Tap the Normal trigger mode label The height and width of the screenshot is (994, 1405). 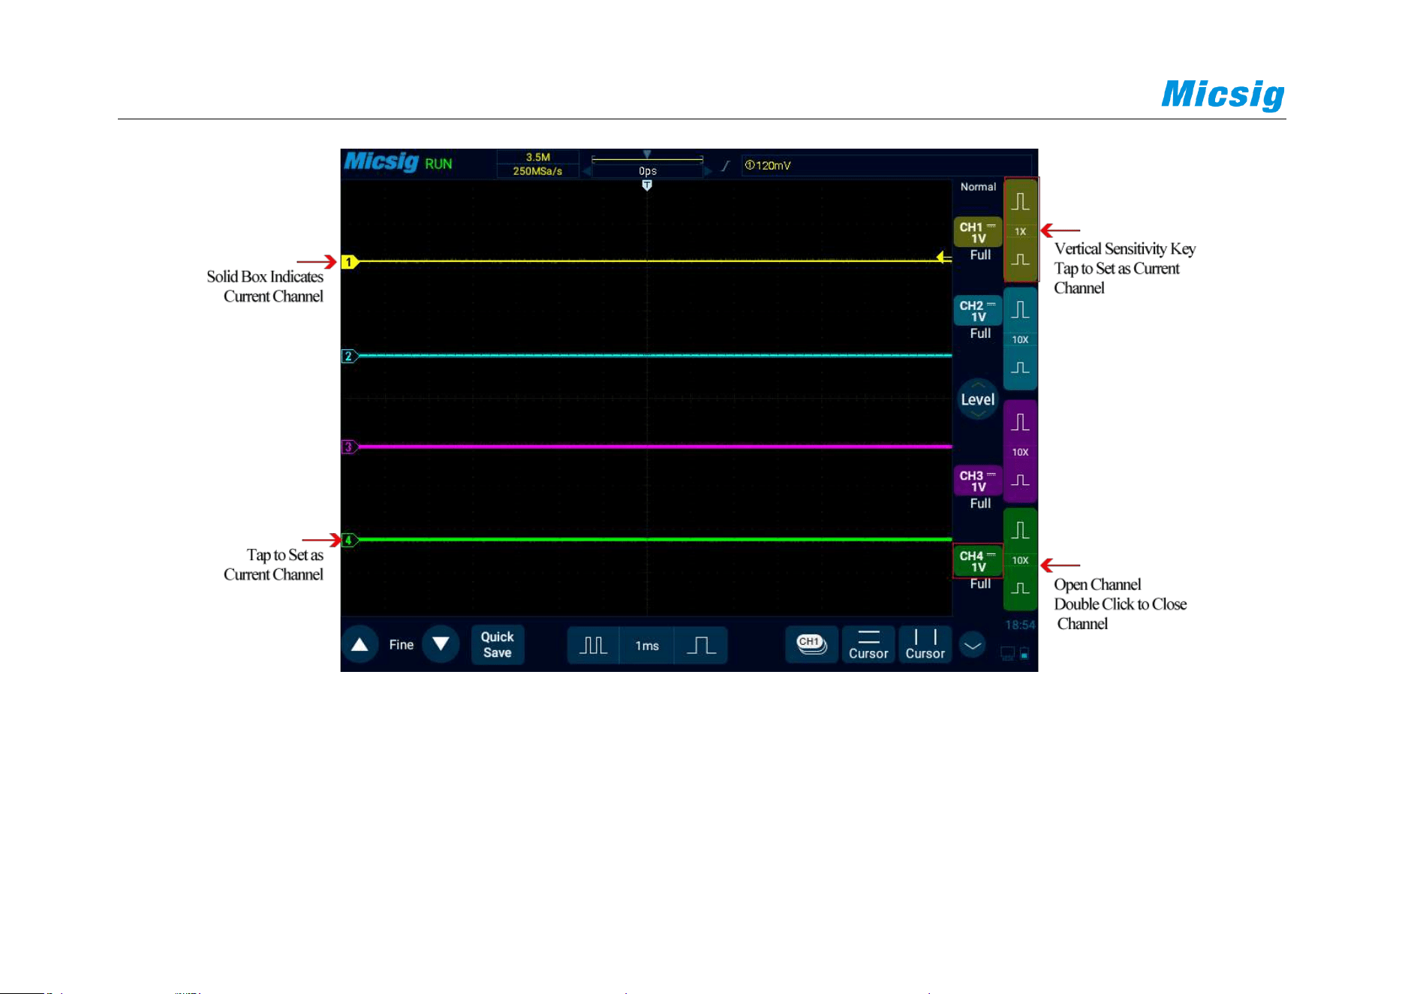point(978,187)
